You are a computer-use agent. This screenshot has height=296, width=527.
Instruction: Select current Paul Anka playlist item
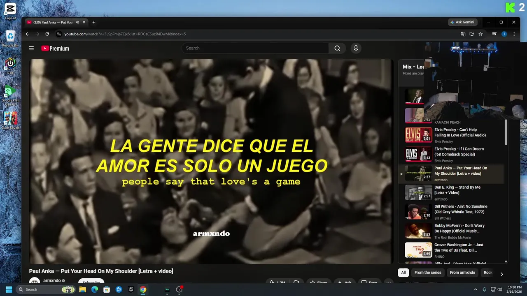(x=451, y=173)
